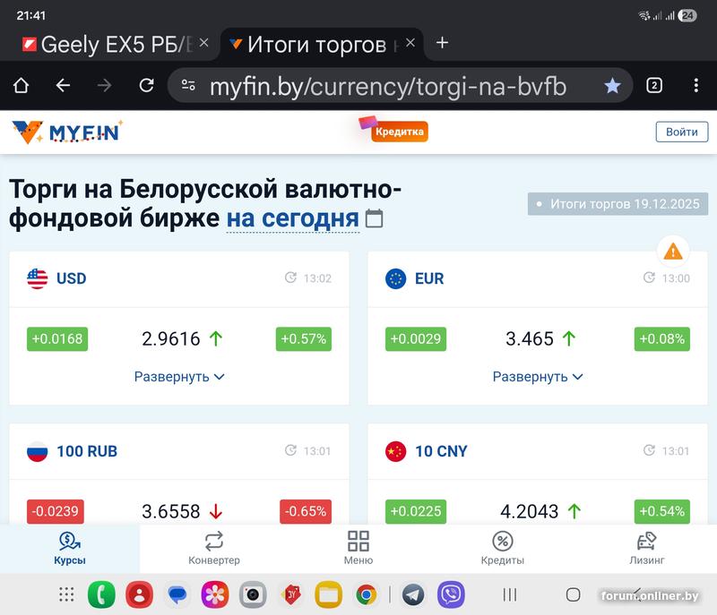Open the 100 RUB currency link

pyautogui.click(x=87, y=451)
